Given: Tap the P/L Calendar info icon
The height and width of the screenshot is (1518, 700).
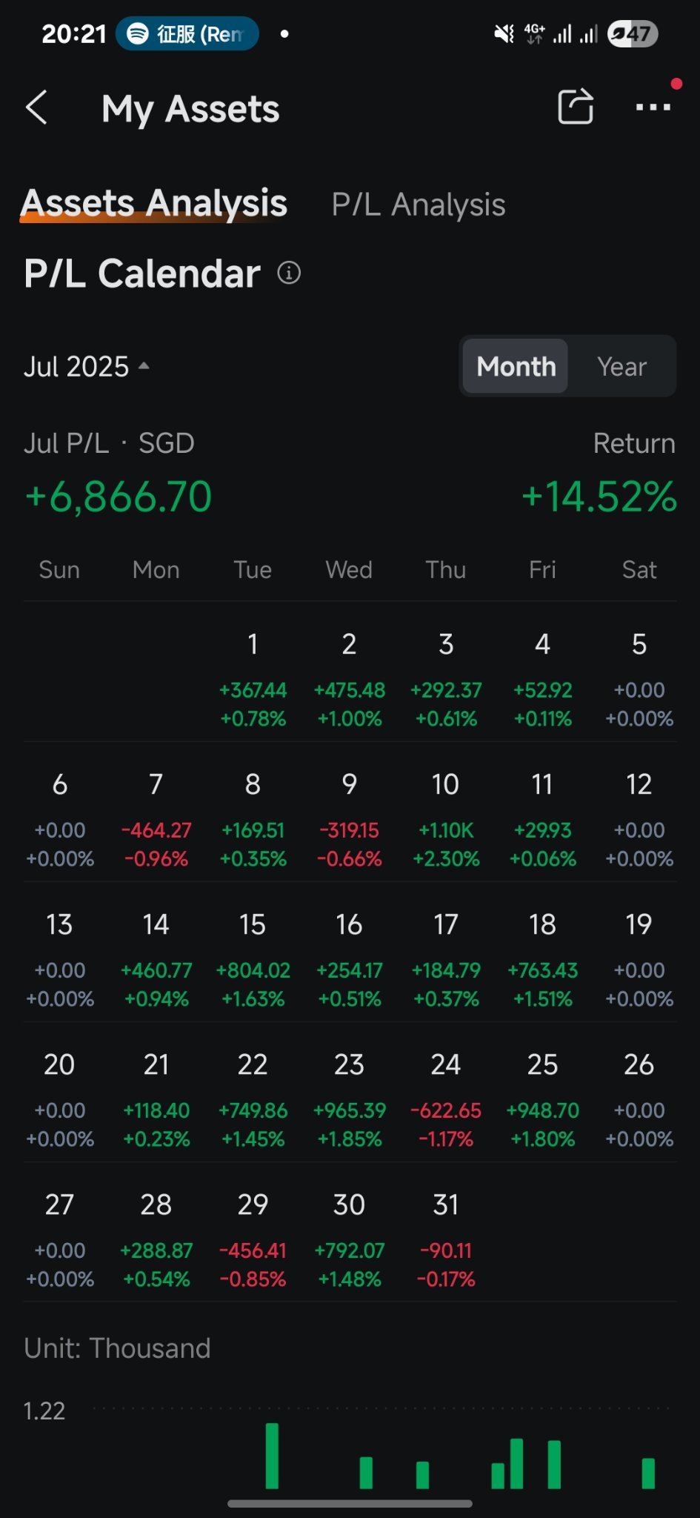Looking at the screenshot, I should 289,273.
